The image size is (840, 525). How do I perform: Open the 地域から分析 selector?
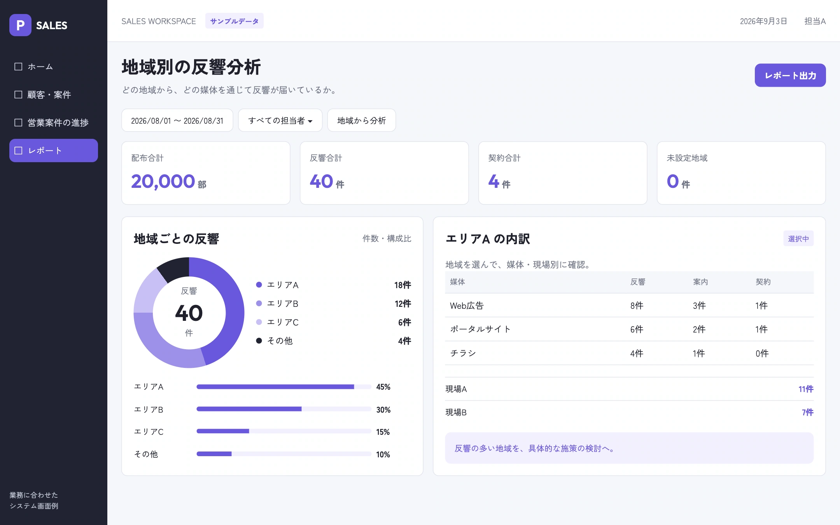[362, 121]
